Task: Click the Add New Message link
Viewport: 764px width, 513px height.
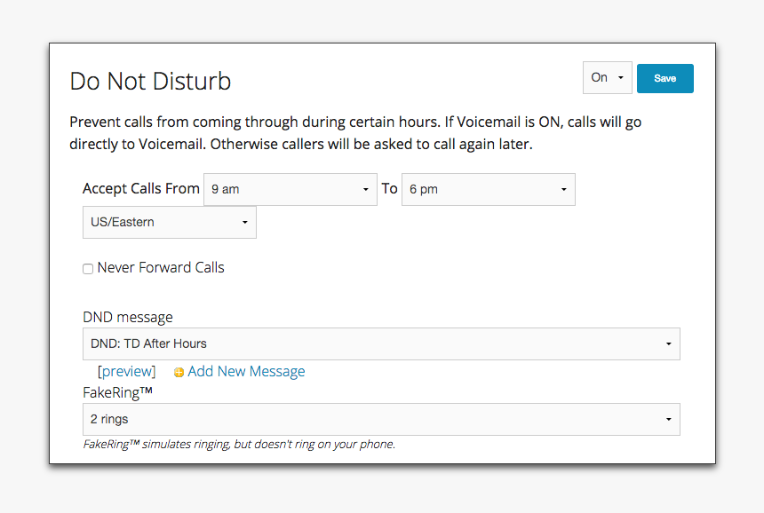Action: [x=247, y=371]
